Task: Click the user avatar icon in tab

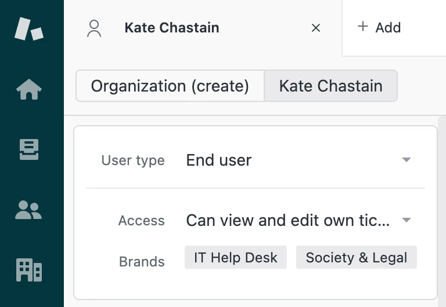Action: [94, 28]
